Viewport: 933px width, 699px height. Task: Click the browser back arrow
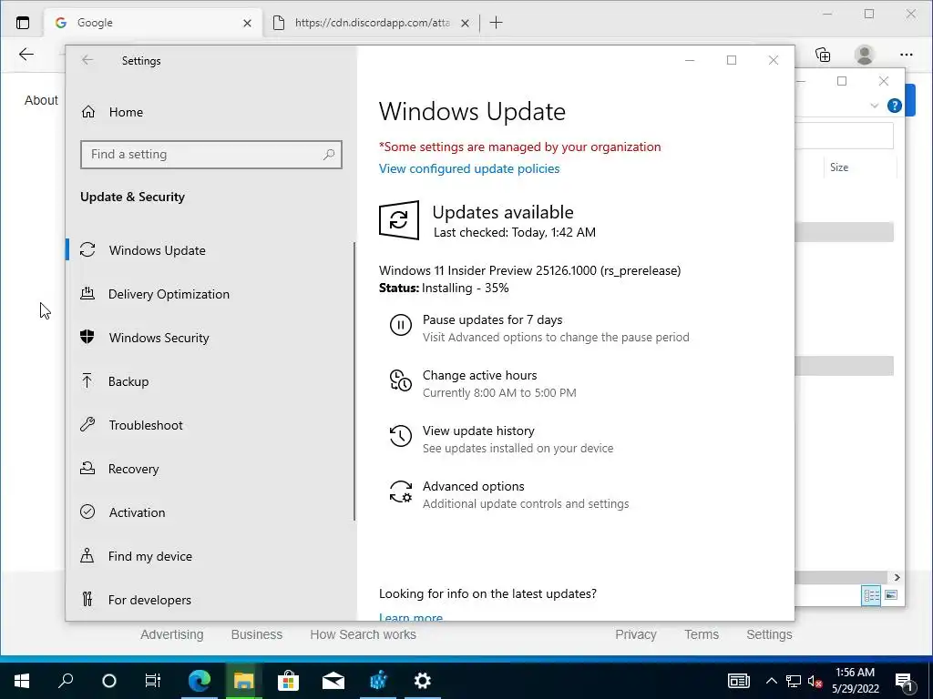click(26, 55)
